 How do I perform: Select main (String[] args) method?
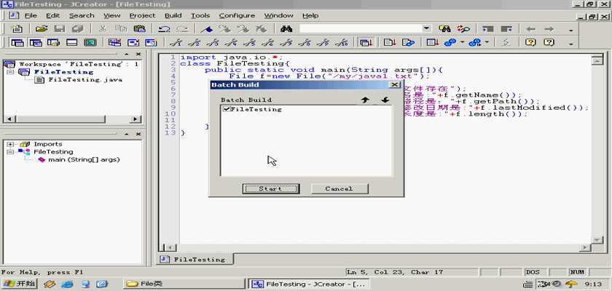point(84,160)
